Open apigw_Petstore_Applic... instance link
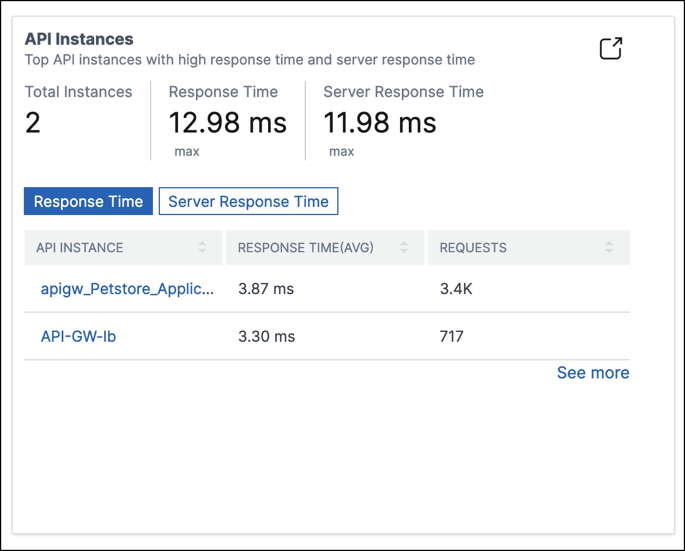685x551 pixels. click(127, 289)
